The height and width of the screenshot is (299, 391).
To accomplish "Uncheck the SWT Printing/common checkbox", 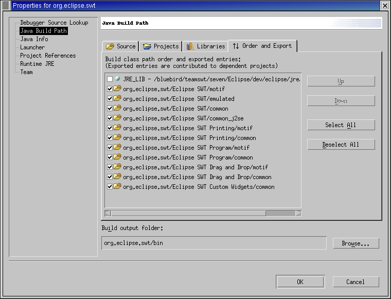I will [110, 137].
